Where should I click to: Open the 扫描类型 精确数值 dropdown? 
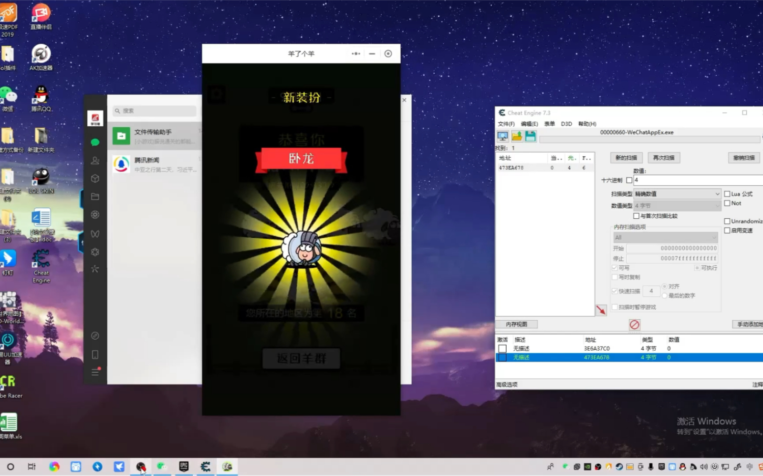(x=677, y=194)
